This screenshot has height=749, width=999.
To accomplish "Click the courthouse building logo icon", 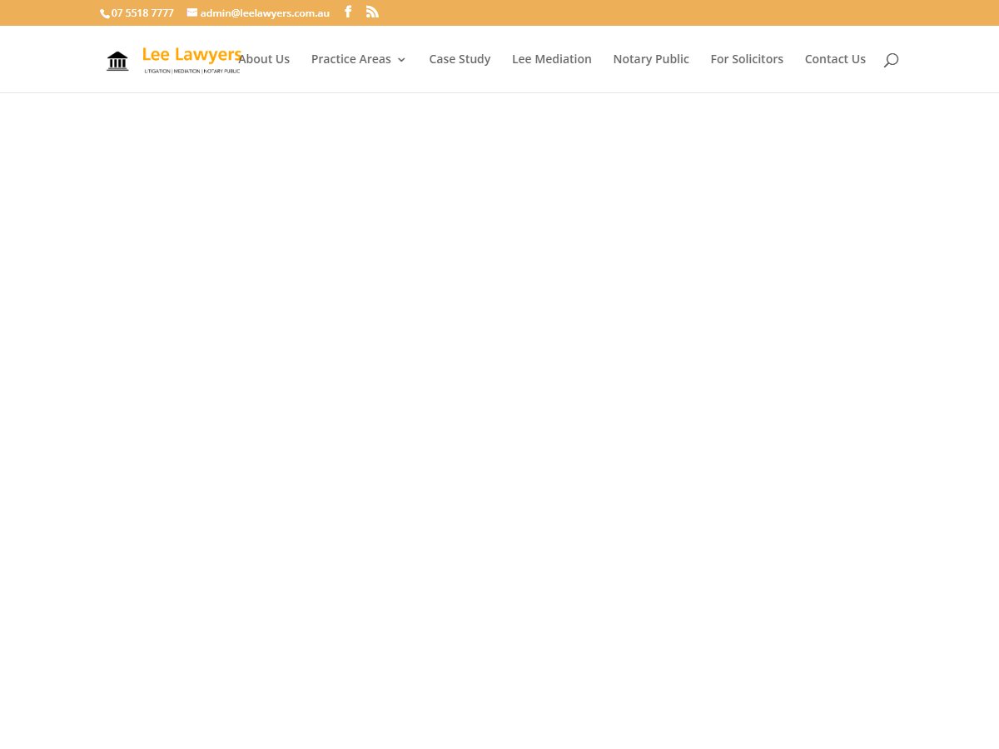I will click(117, 61).
